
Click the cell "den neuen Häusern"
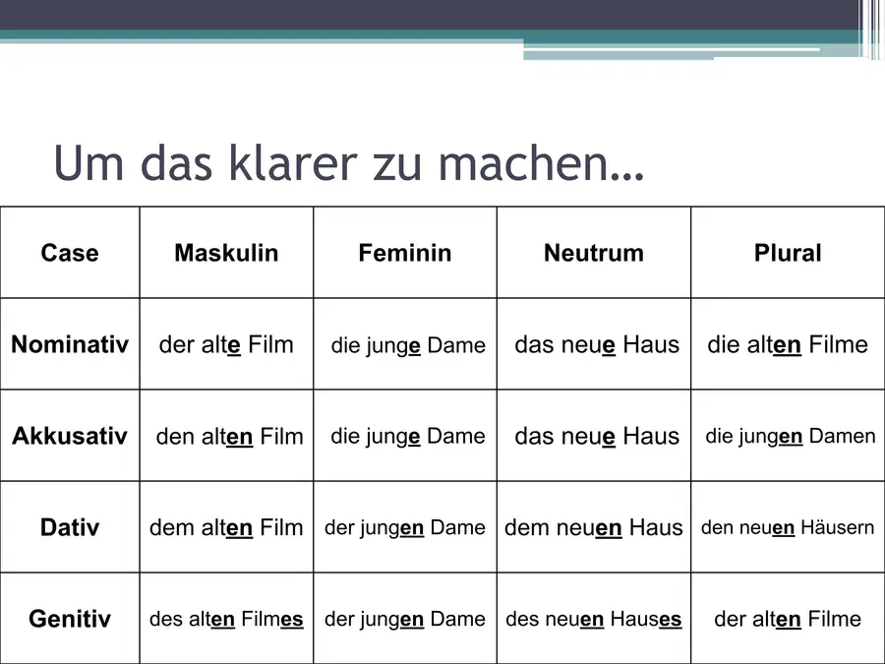click(x=788, y=527)
